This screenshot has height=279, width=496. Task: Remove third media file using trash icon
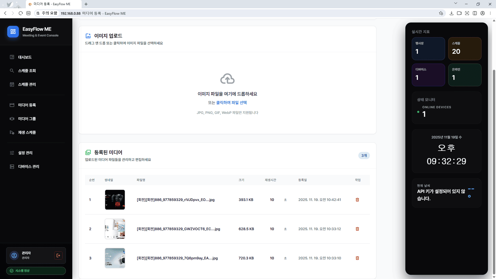pos(357,258)
